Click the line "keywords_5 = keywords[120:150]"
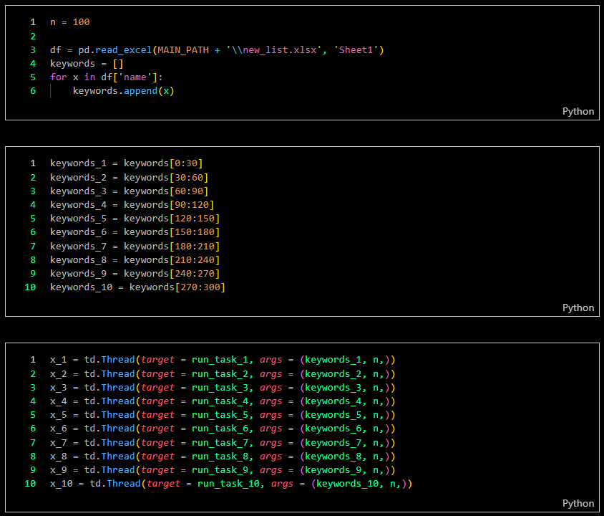The image size is (604, 516). coord(135,219)
